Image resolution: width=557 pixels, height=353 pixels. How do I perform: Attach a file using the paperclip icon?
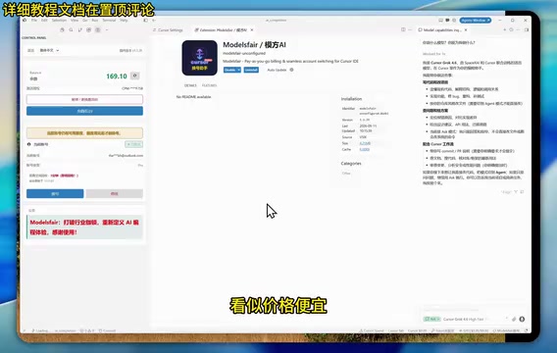[514, 320]
